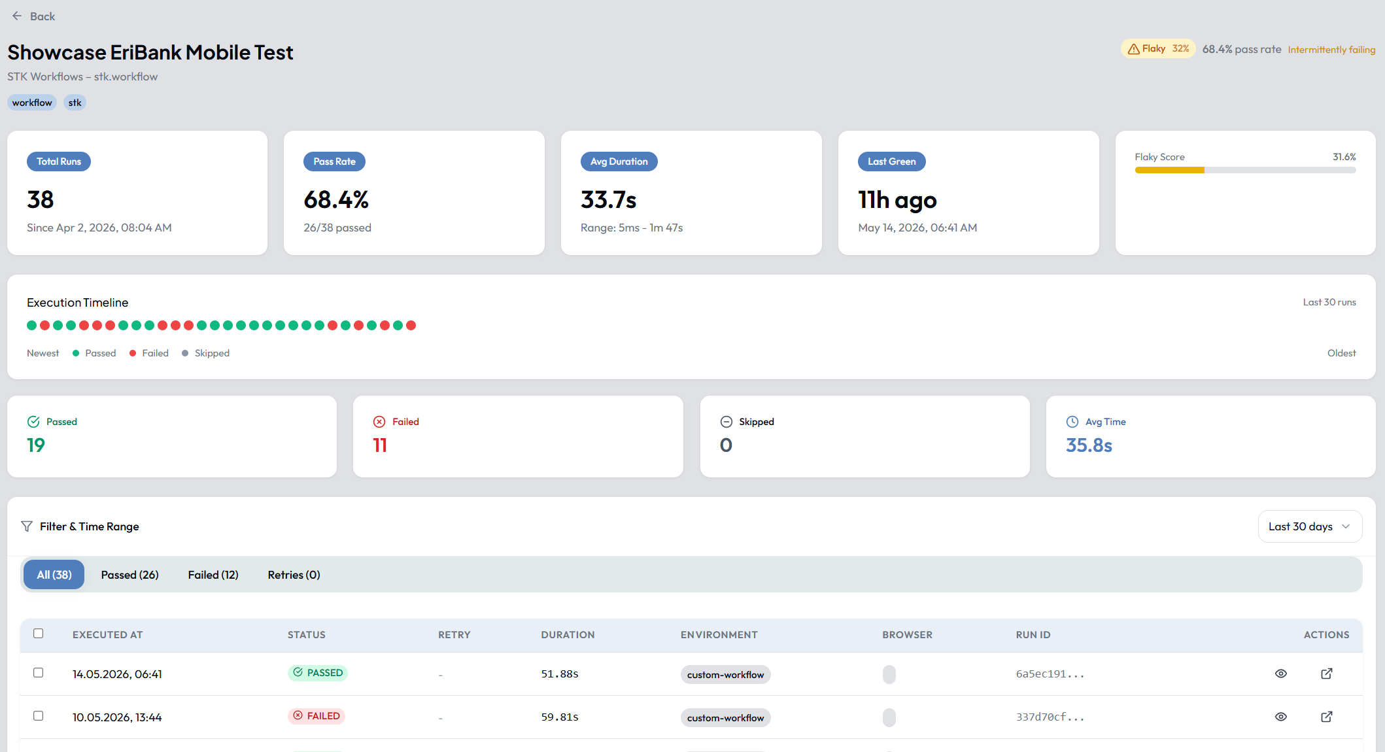Open the Last 30 days dropdown
1385x752 pixels.
[1310, 526]
